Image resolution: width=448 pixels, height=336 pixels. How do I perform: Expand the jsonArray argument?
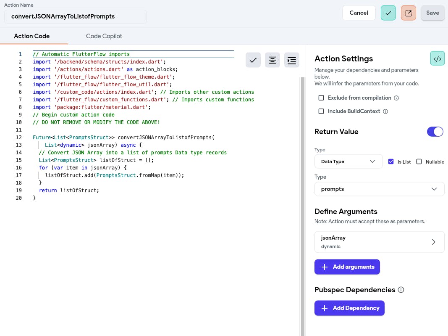click(x=379, y=242)
